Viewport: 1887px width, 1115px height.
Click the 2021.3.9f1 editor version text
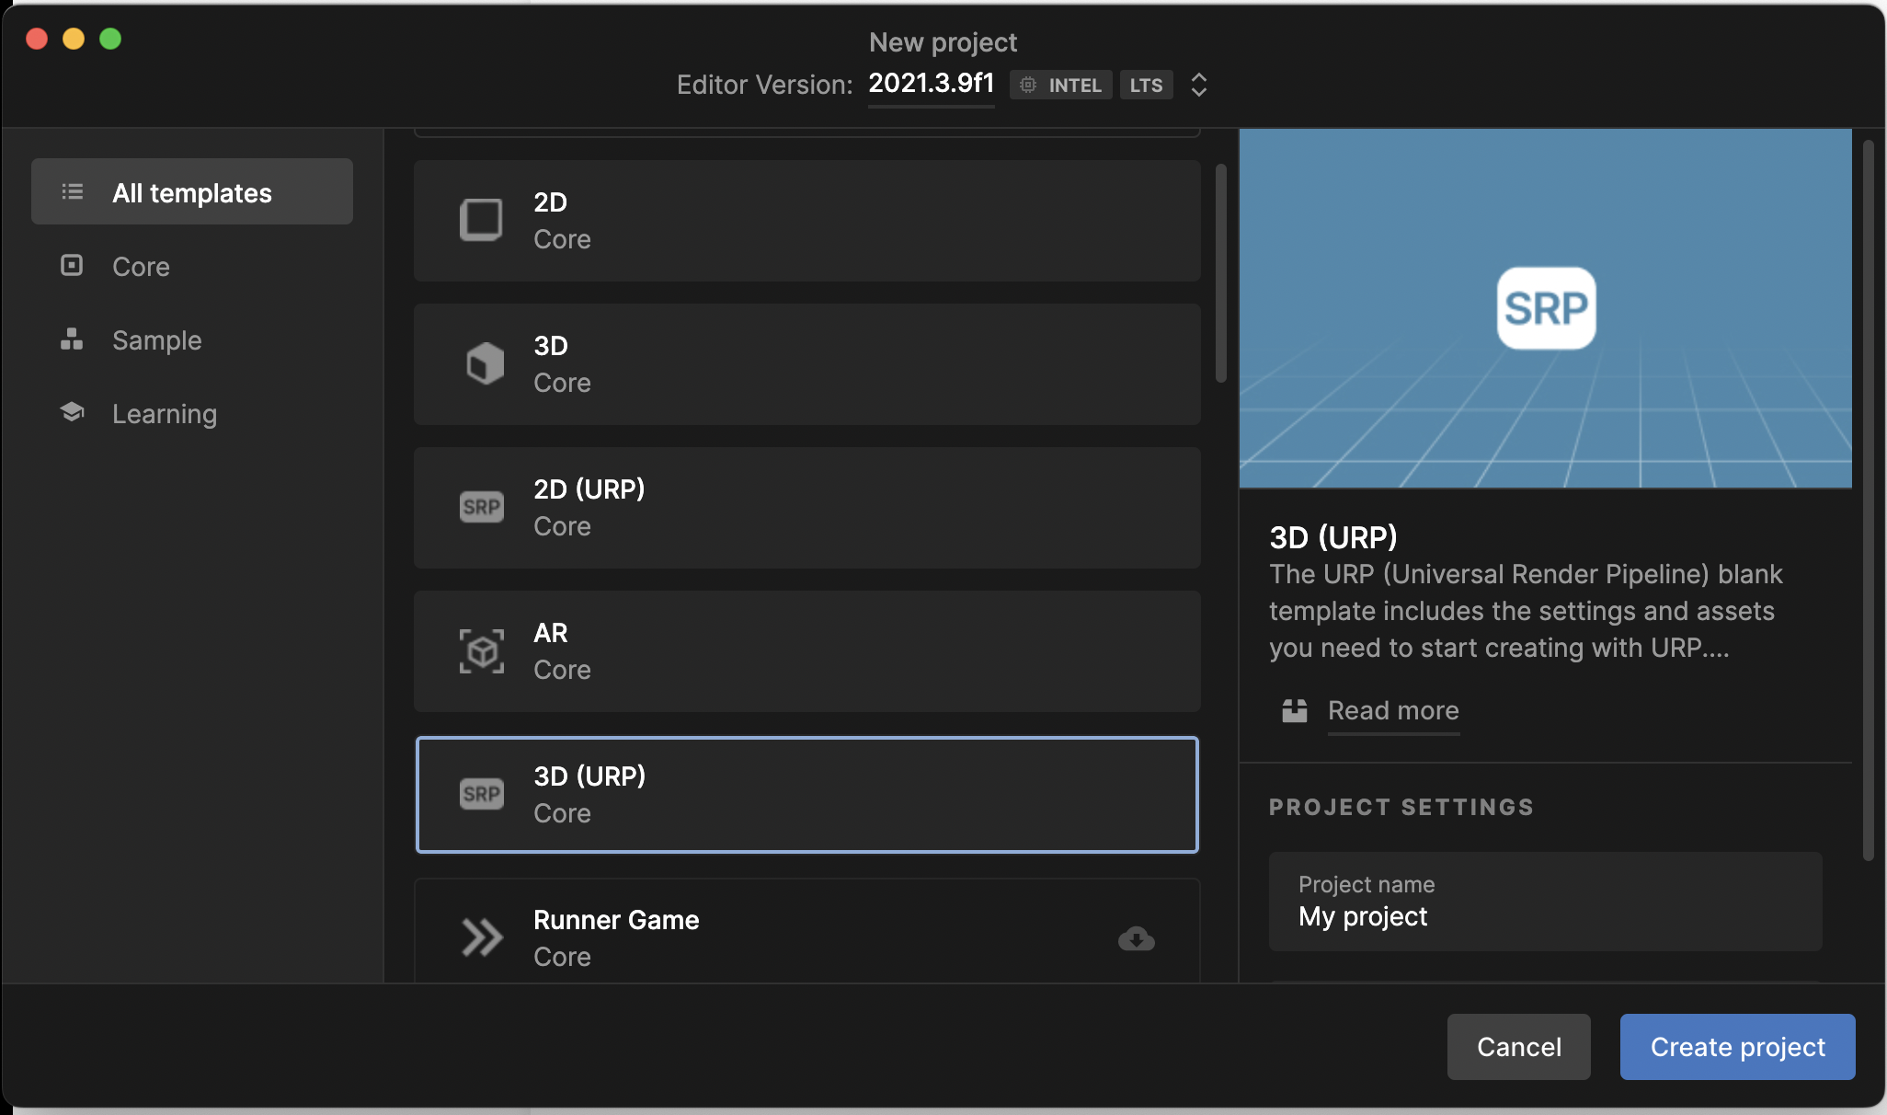(x=931, y=84)
